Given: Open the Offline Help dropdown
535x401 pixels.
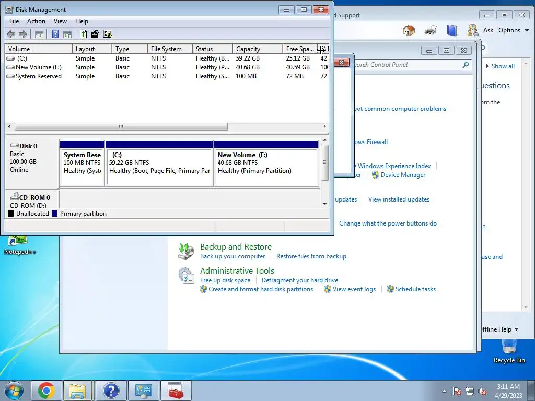Looking at the screenshot, I should [499, 329].
